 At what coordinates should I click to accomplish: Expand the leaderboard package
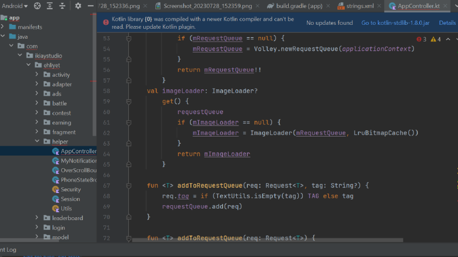pyautogui.click(x=37, y=218)
